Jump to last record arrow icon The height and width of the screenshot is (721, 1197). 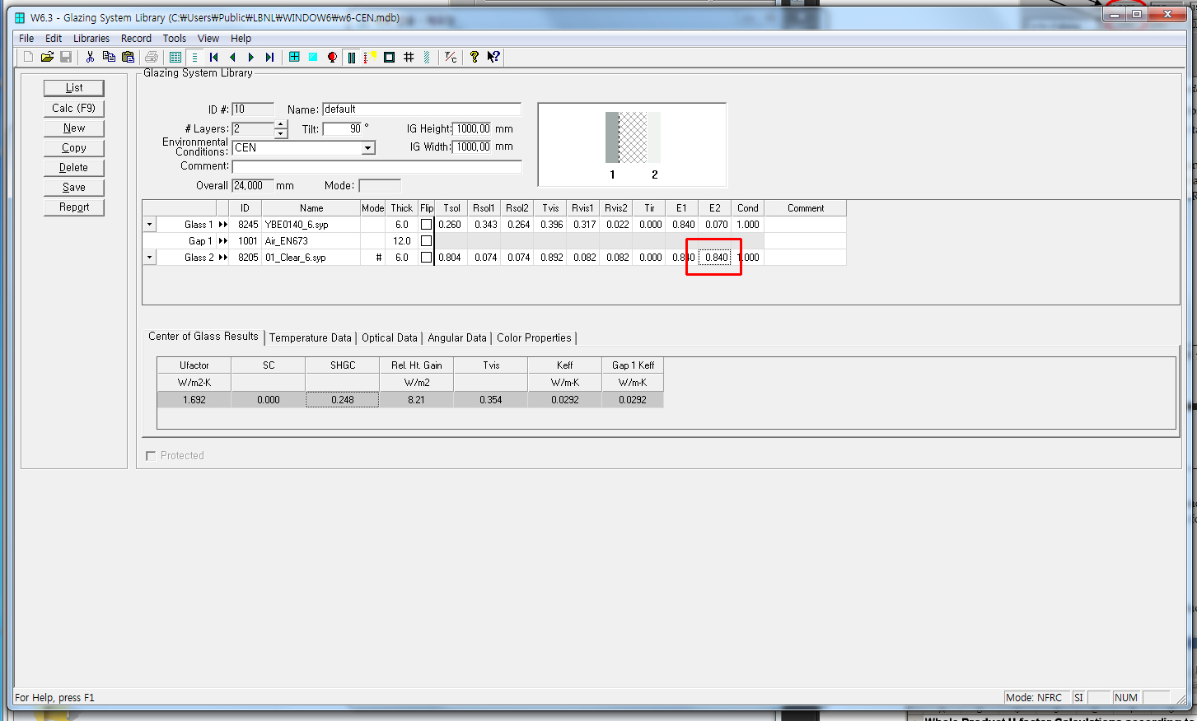(x=269, y=57)
